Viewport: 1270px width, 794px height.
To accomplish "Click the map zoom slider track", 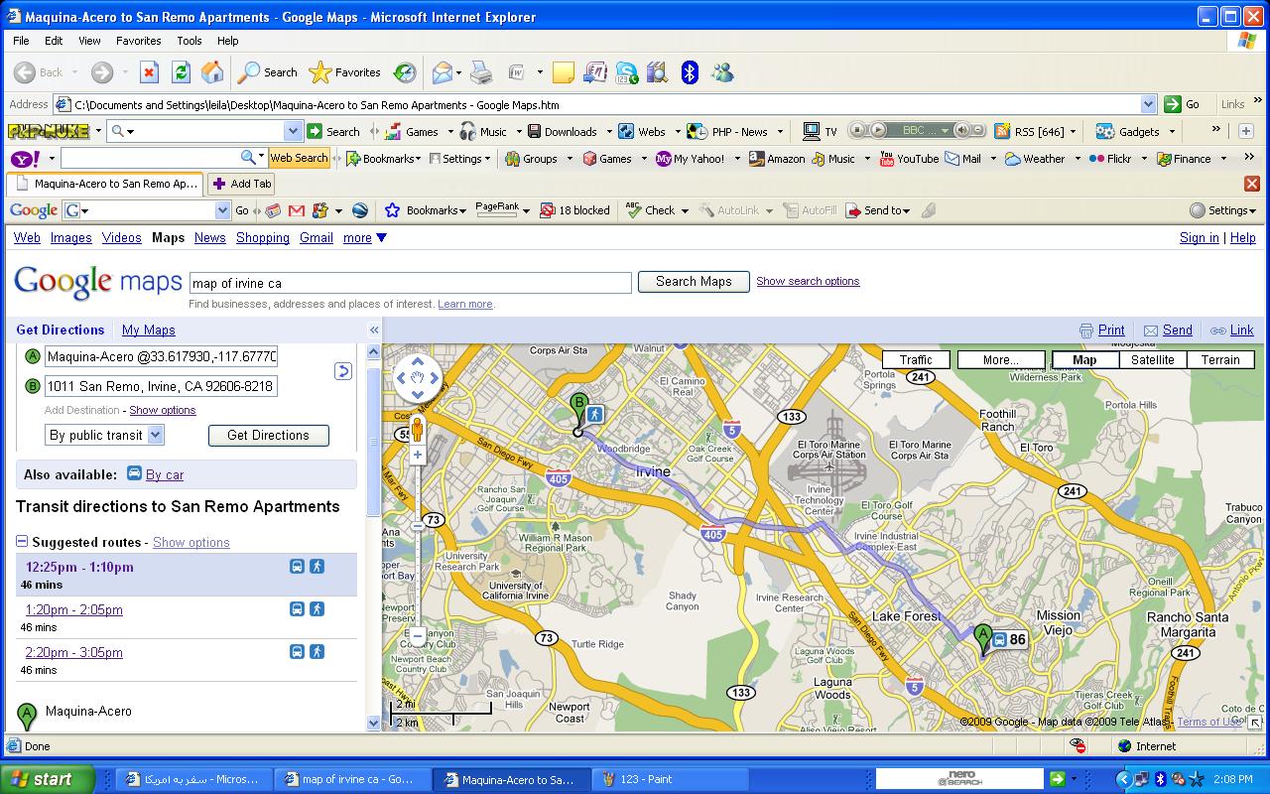I will coord(418,544).
